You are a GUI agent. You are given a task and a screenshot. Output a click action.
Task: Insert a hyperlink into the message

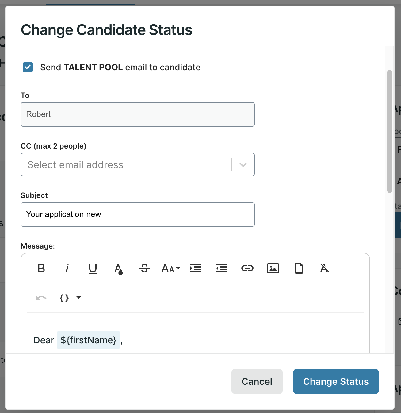coord(247,268)
